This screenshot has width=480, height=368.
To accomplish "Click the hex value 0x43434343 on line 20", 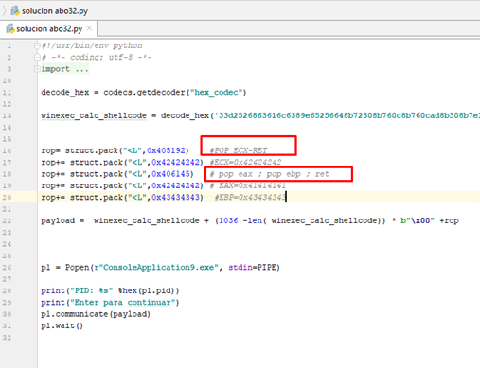I will coord(175,198).
